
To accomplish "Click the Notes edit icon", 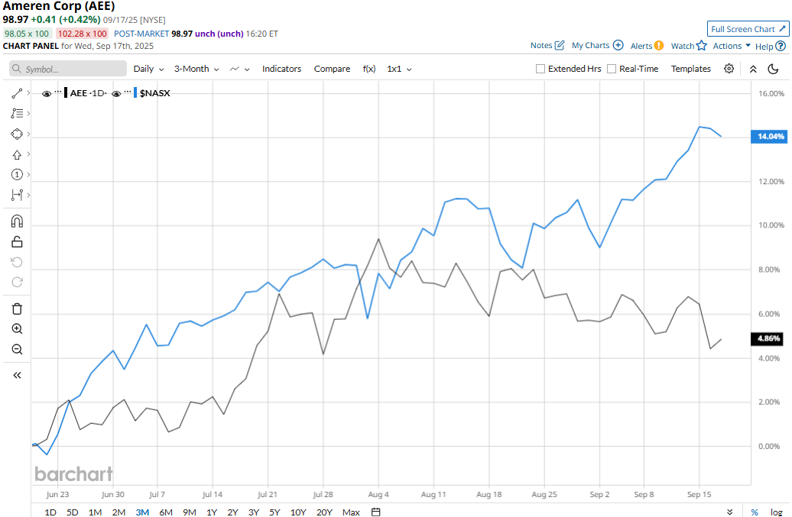I will [x=559, y=45].
